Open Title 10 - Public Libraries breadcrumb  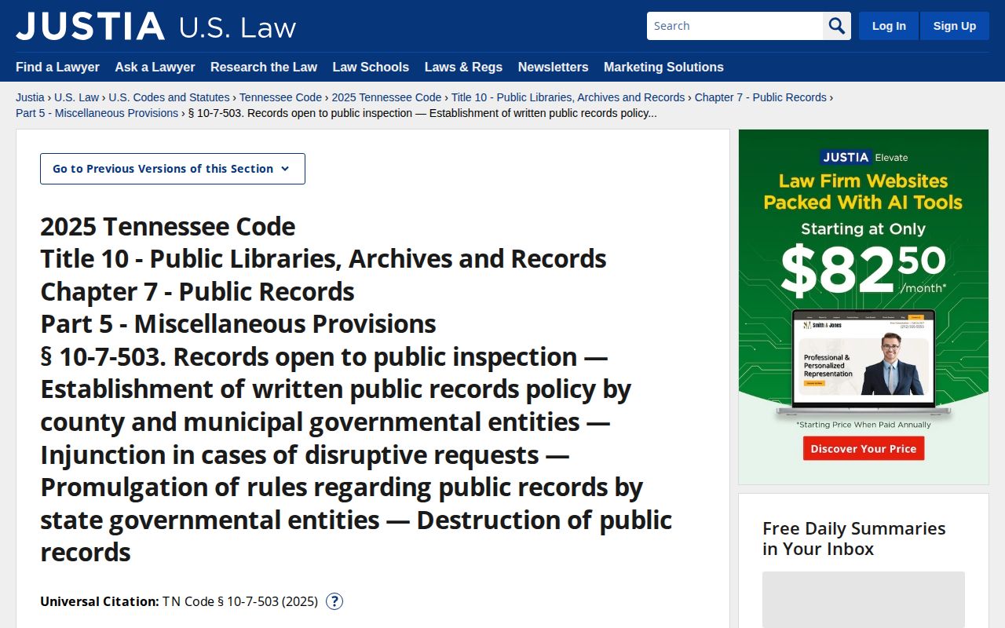tap(568, 97)
